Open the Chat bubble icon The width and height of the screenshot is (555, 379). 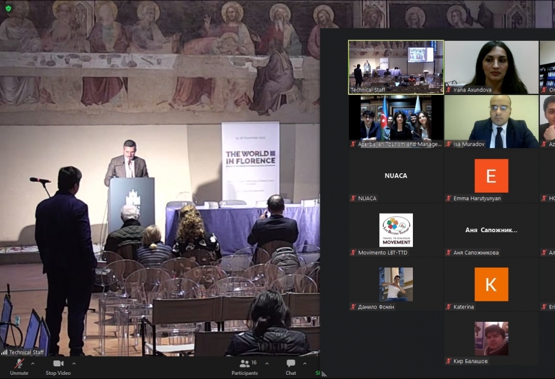(x=291, y=363)
